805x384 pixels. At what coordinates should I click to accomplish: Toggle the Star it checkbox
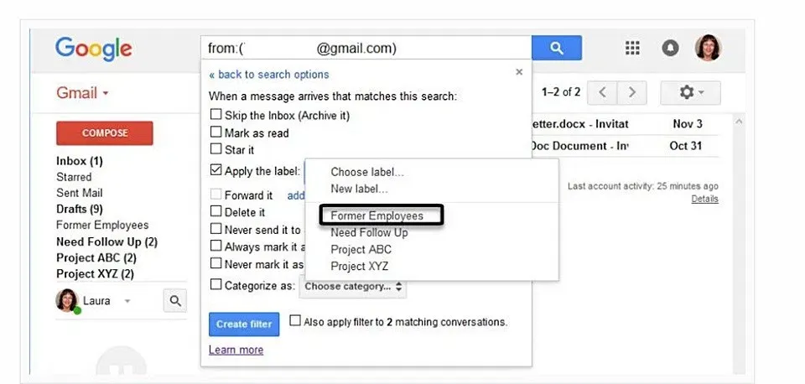(216, 150)
